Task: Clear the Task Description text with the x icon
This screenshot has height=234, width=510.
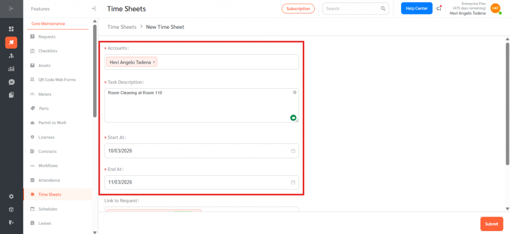Action: pos(294,93)
